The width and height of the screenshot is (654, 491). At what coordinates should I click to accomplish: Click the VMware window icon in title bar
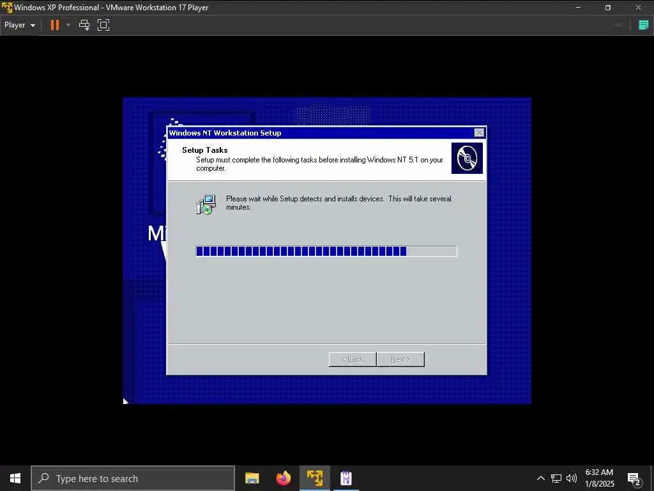coord(7,8)
